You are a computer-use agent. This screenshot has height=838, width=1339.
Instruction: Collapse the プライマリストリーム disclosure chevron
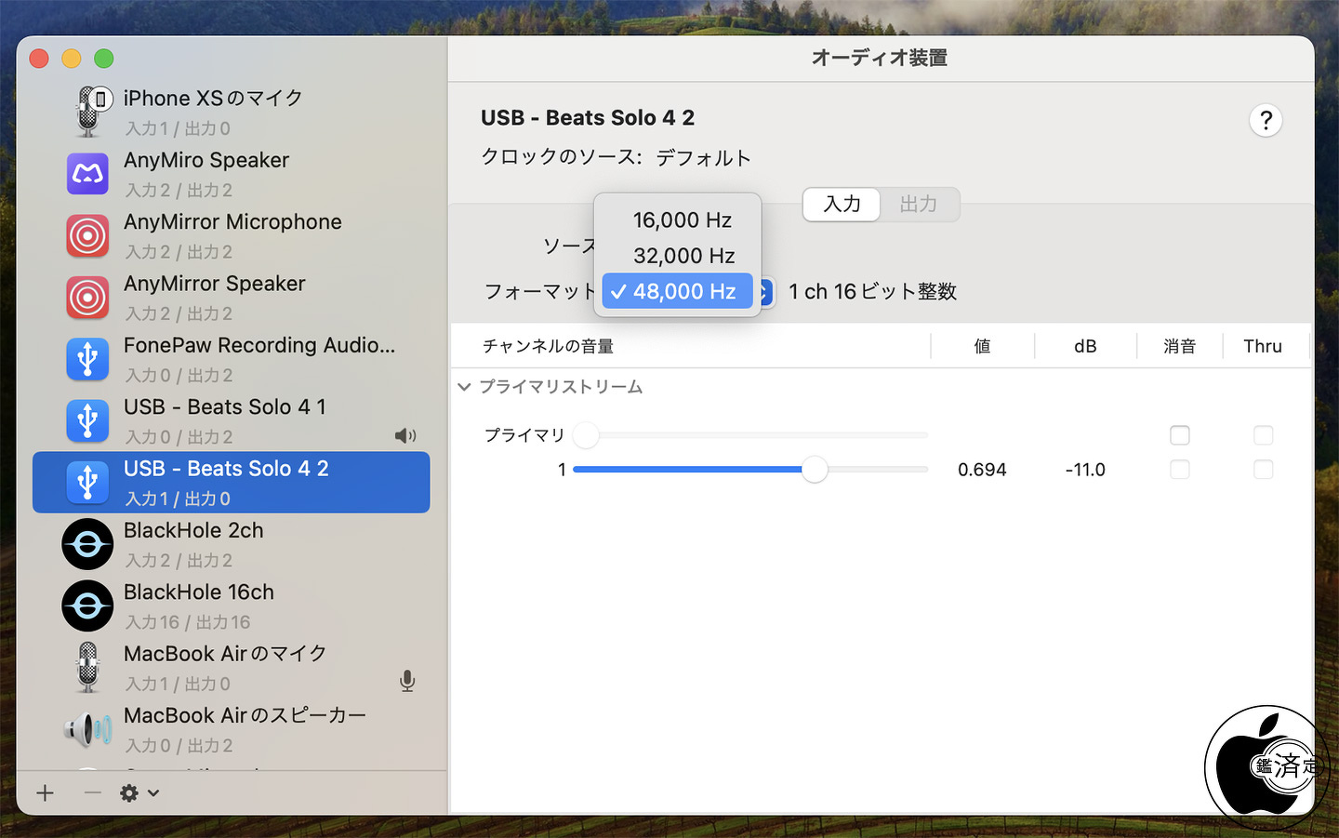tap(464, 387)
